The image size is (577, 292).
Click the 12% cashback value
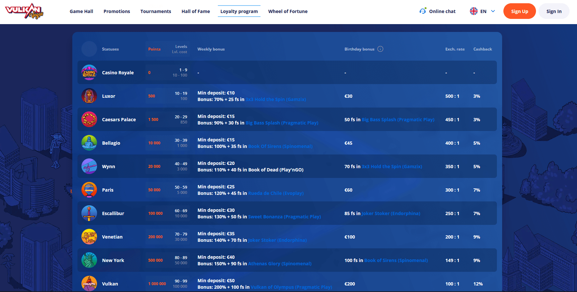478,284
